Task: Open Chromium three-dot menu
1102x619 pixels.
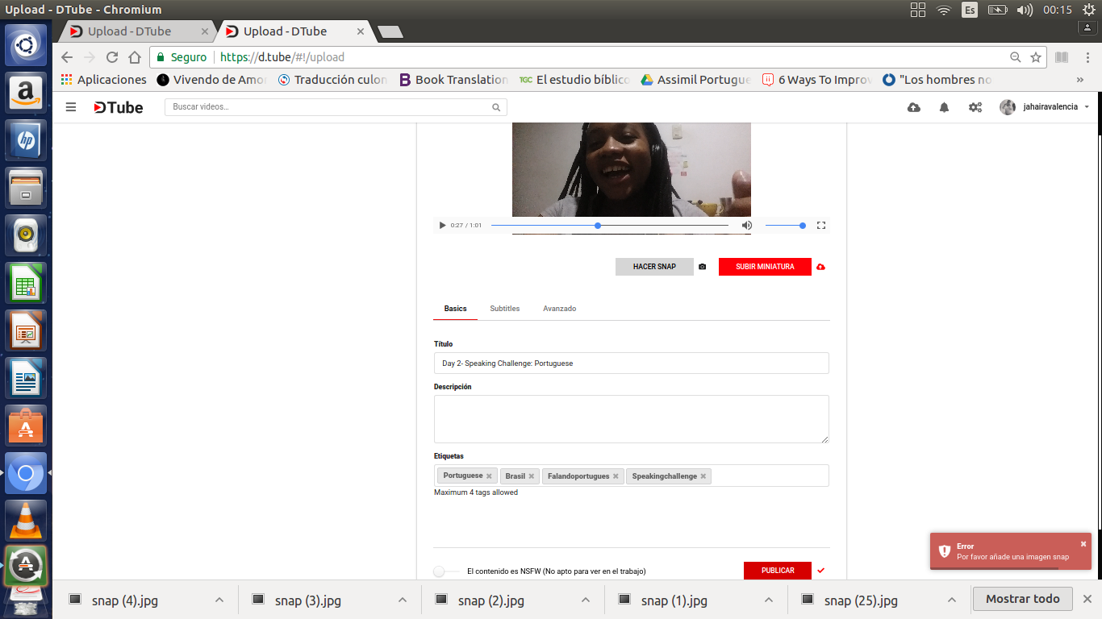Action: click(x=1087, y=57)
